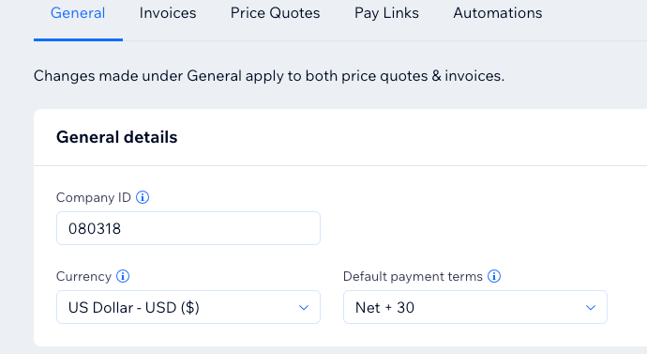Click the description about General changes text

tap(269, 76)
